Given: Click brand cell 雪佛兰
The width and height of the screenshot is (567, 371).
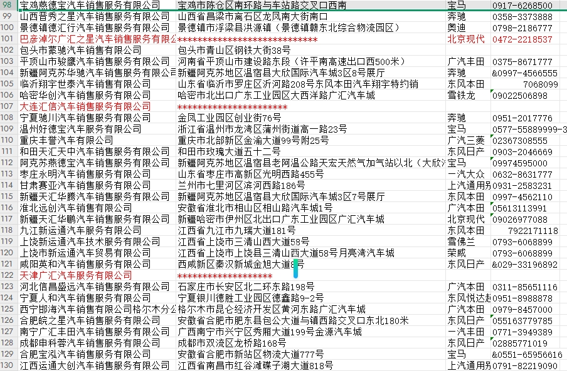Looking at the screenshot, I should pos(469,241).
